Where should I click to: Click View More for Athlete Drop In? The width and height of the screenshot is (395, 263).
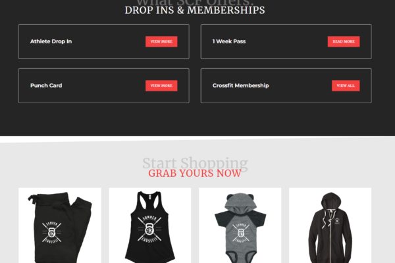(161, 41)
